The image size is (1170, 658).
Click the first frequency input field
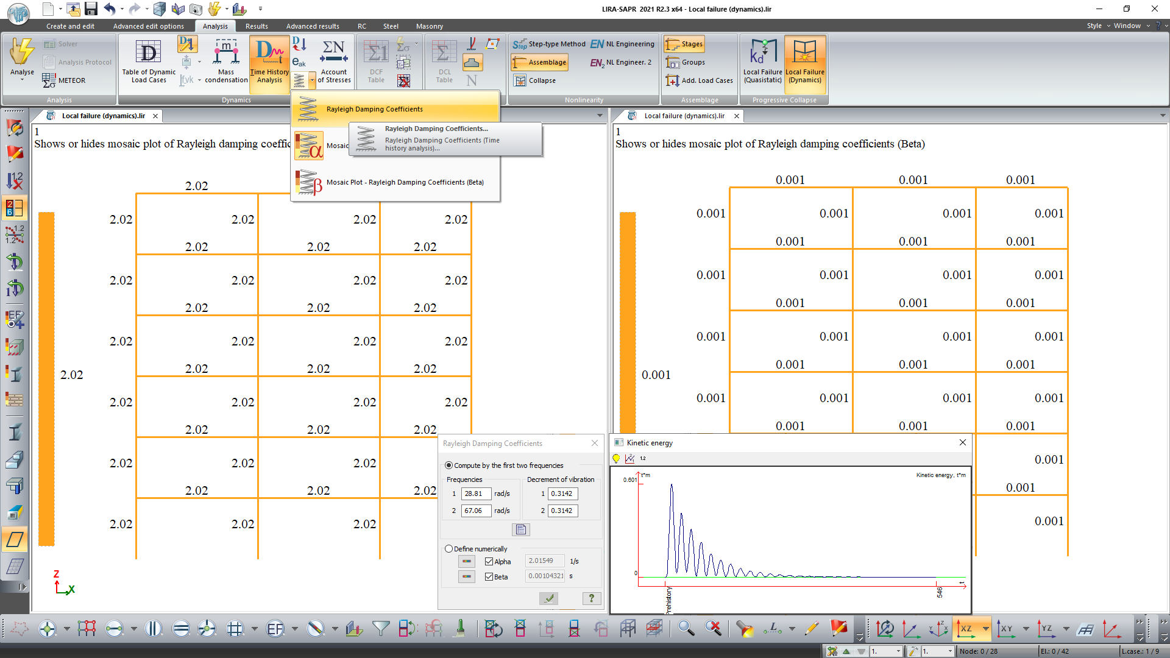pyautogui.click(x=476, y=493)
